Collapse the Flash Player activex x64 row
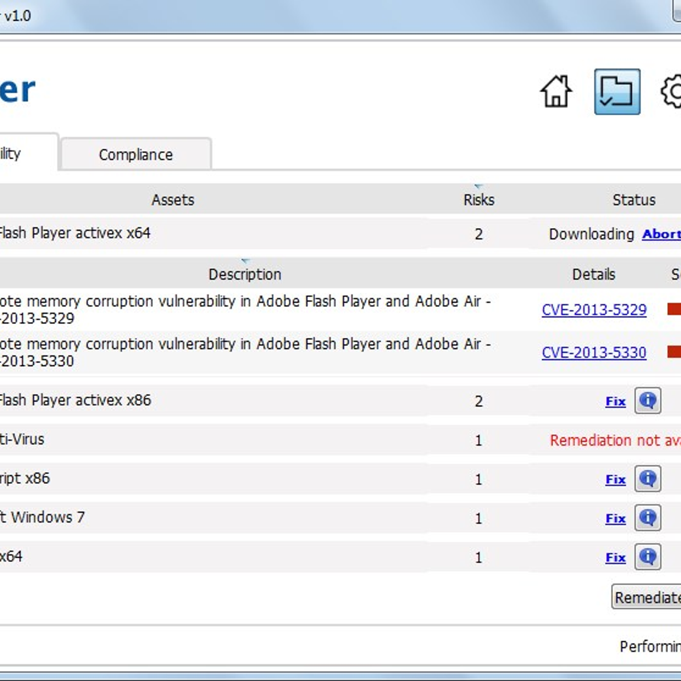The height and width of the screenshot is (681, 681). tap(340, 234)
